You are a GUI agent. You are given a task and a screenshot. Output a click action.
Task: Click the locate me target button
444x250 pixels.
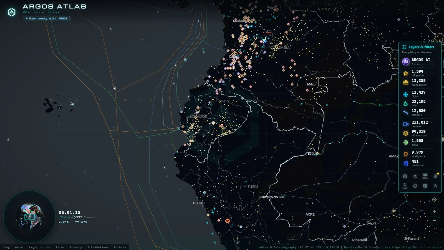click(434, 199)
